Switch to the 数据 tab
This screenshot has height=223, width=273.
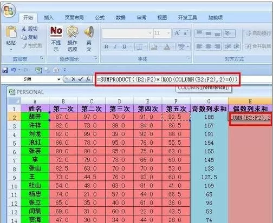click(120, 17)
